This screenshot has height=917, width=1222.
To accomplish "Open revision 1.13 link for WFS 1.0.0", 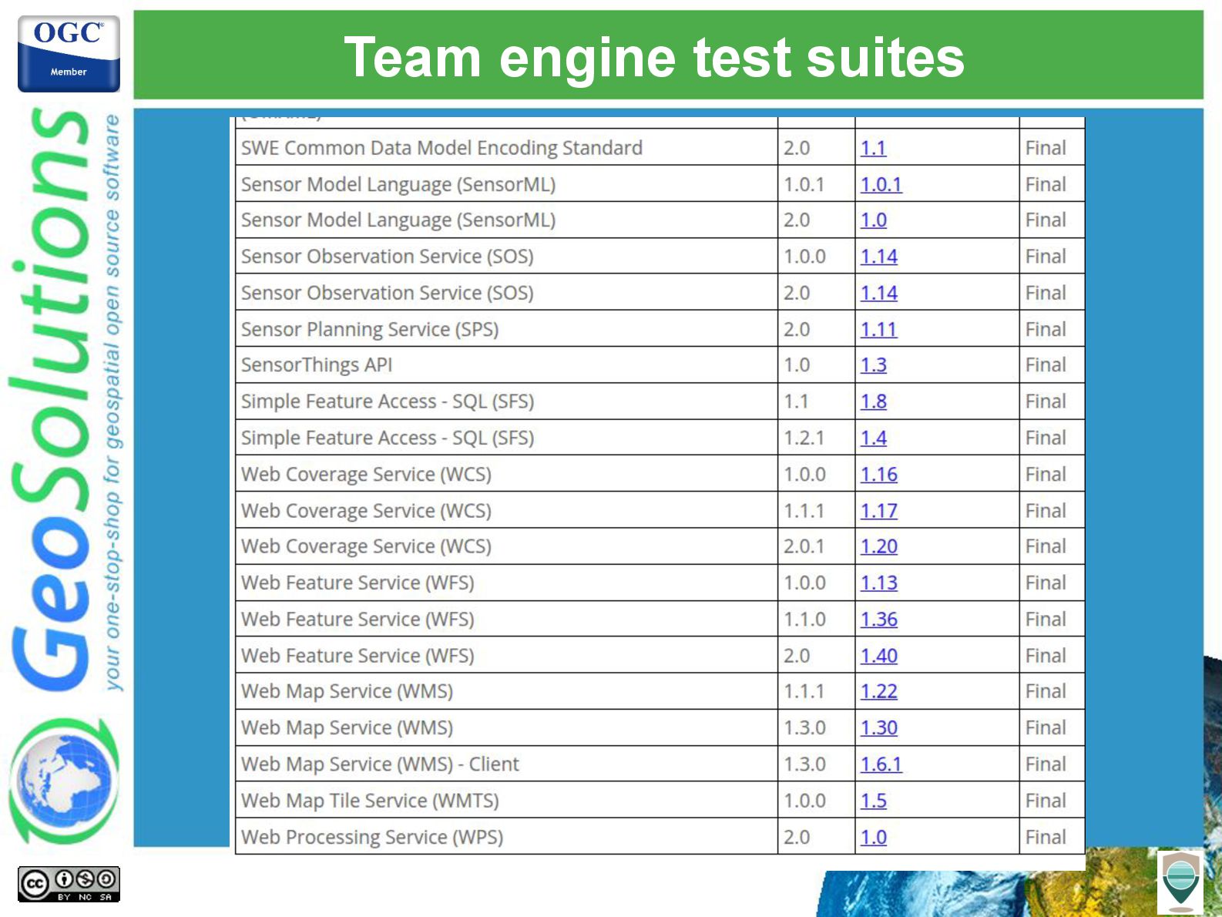I will pos(878,583).
